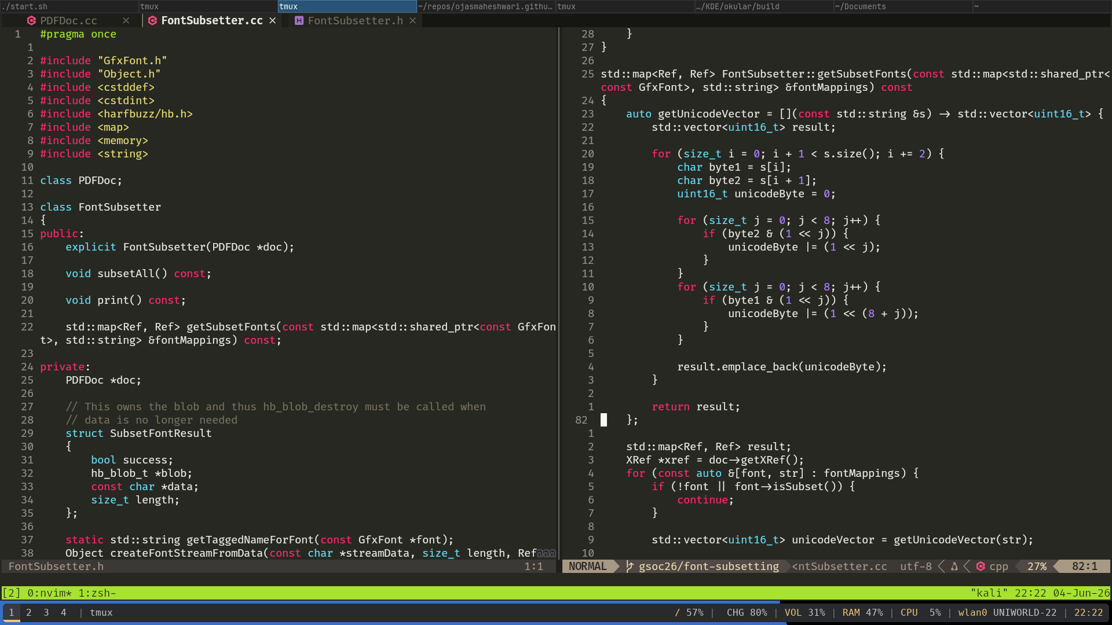Click the / 57% disk usage indicator
Screen dimensions: 1112x625
point(689,612)
